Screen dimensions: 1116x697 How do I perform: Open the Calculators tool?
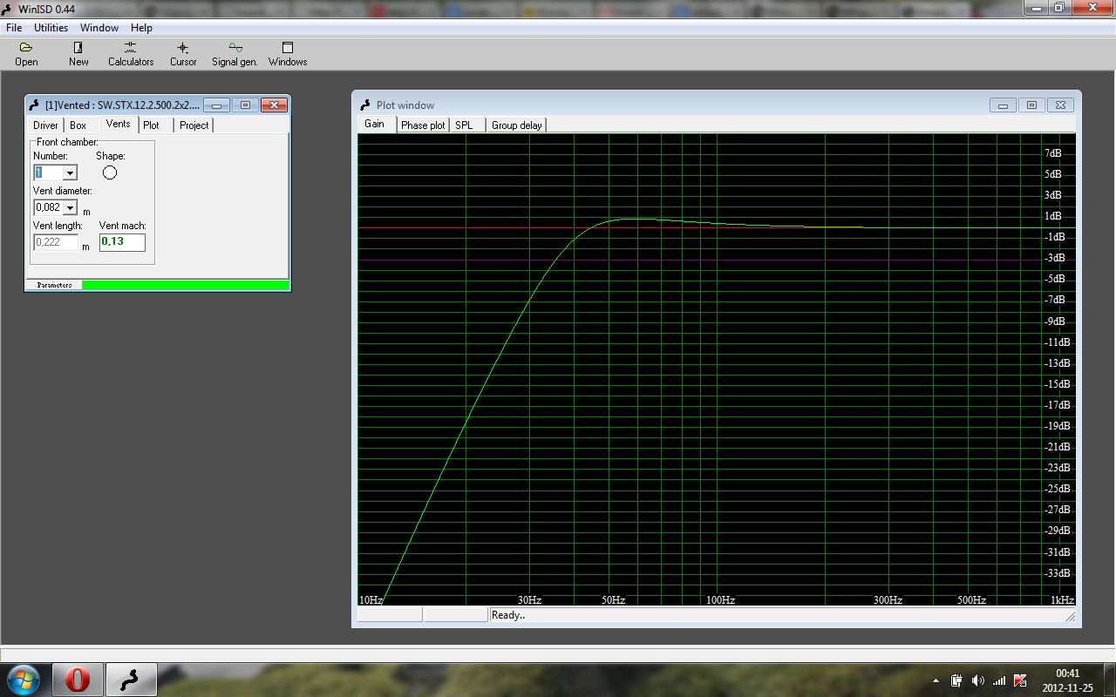tap(130, 53)
